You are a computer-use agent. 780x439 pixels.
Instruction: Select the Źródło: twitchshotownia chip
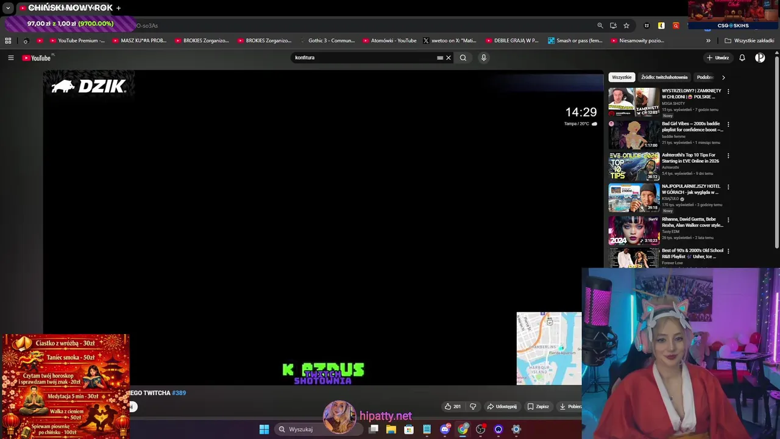pyautogui.click(x=664, y=77)
